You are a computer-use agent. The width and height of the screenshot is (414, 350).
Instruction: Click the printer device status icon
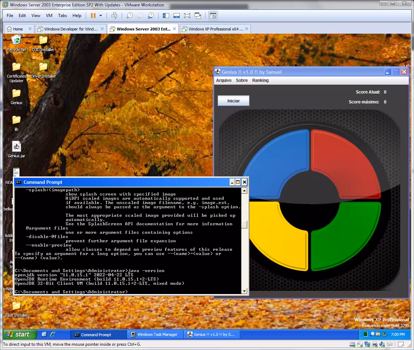tap(374, 344)
